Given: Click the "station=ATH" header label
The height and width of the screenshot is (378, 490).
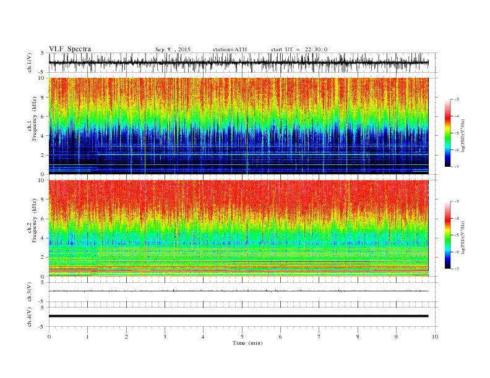Looking at the screenshot, I should (x=230, y=49).
